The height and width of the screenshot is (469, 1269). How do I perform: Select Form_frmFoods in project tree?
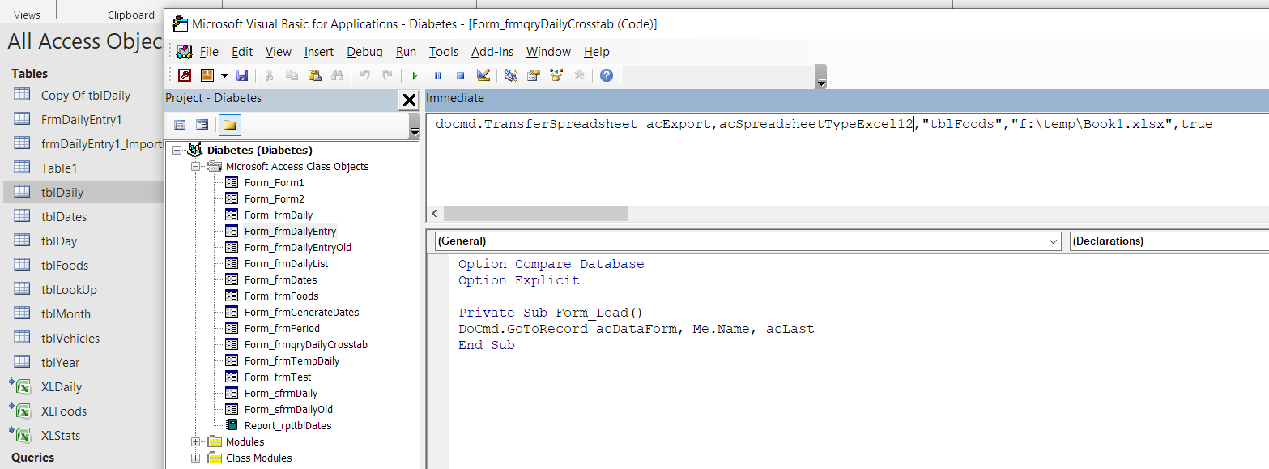282,296
